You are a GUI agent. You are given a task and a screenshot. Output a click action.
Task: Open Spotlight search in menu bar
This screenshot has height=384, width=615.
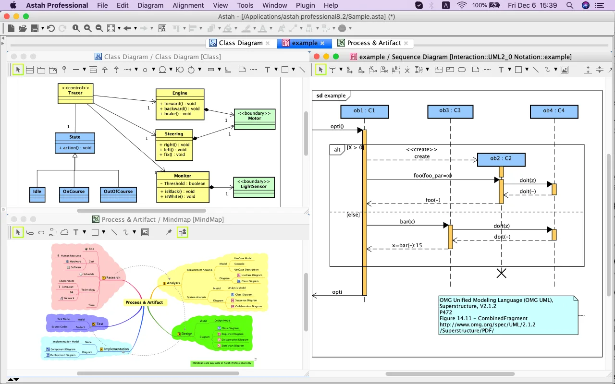tap(570, 5)
